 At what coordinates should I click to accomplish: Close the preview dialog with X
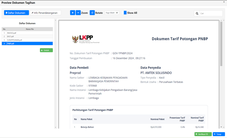click(x=224, y=2)
